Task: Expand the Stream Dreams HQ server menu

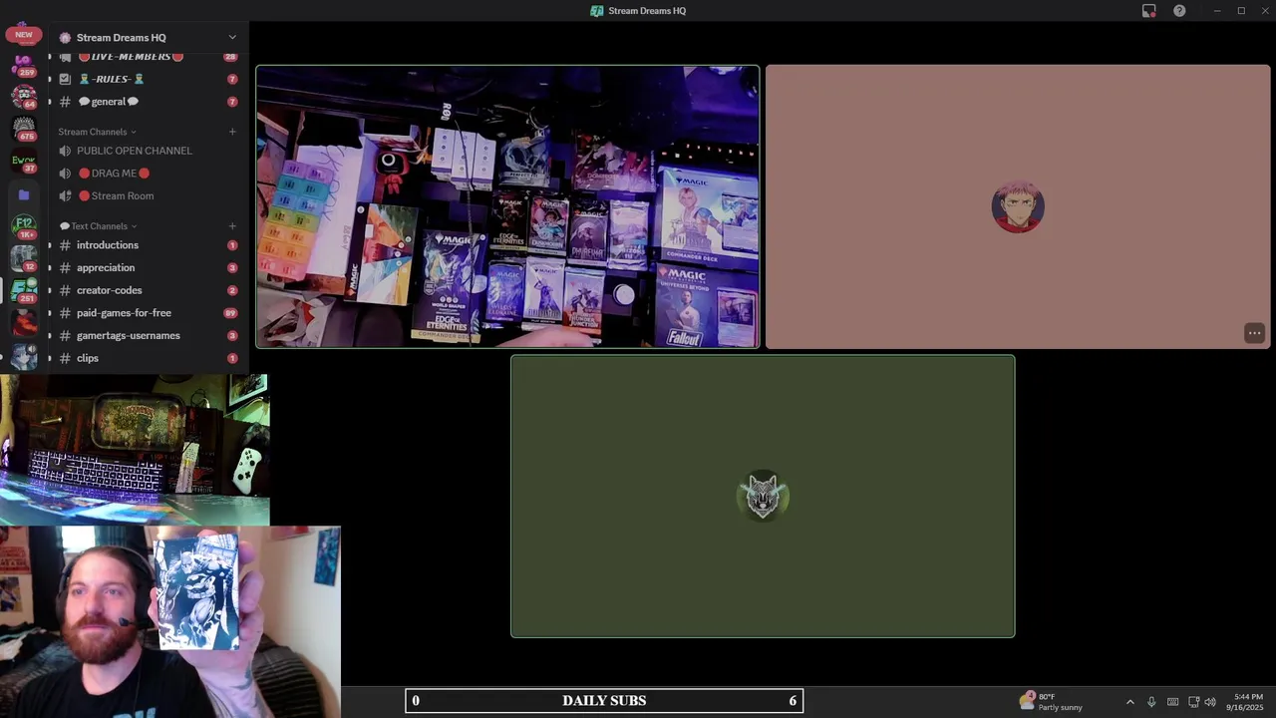Action: (232, 38)
